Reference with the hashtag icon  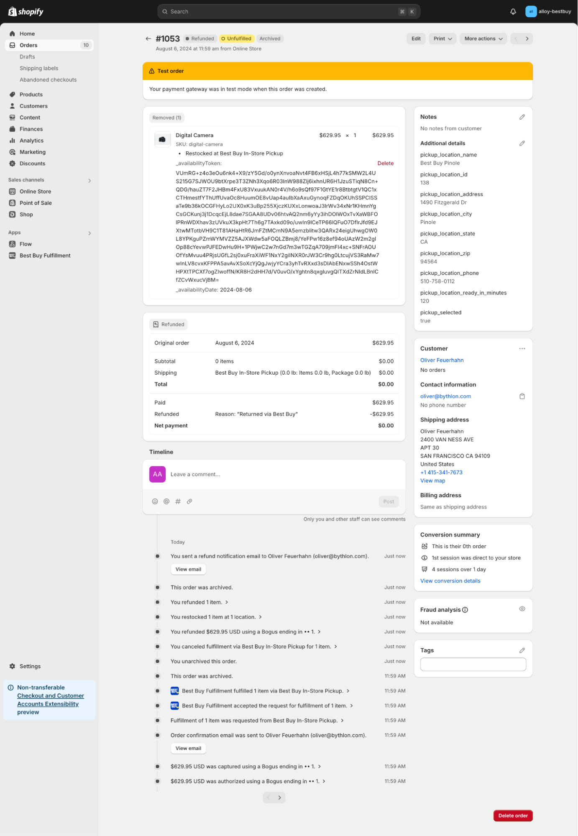tap(178, 501)
